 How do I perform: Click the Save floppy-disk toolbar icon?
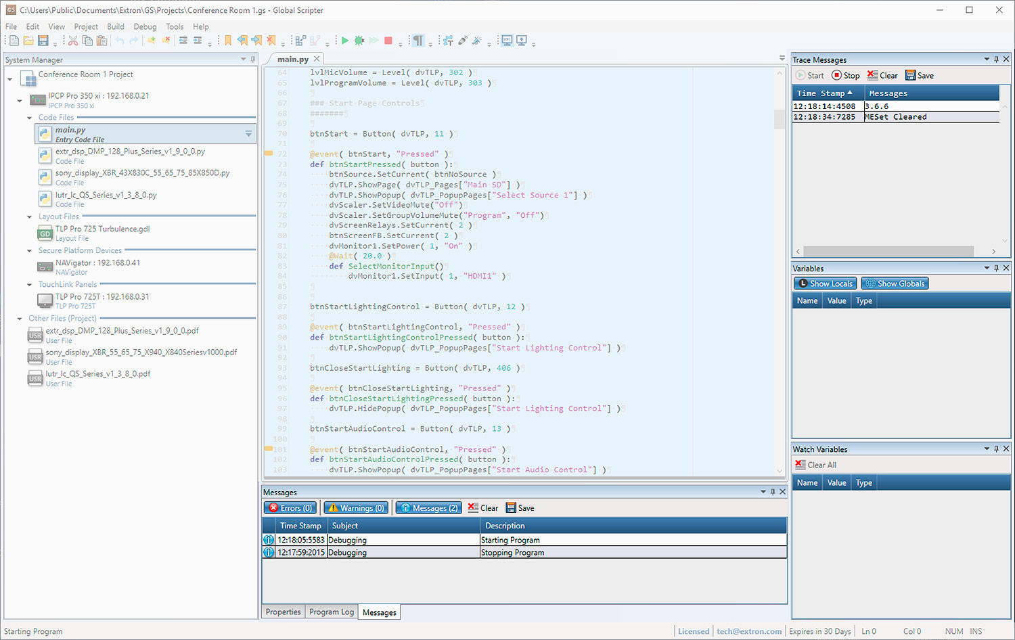pyautogui.click(x=43, y=41)
